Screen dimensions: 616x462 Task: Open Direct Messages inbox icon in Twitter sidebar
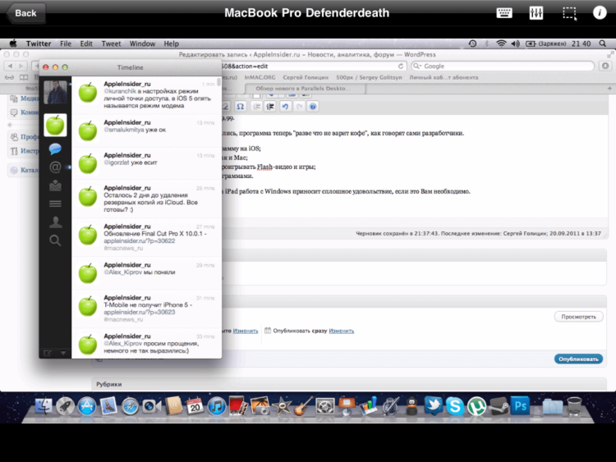55,185
